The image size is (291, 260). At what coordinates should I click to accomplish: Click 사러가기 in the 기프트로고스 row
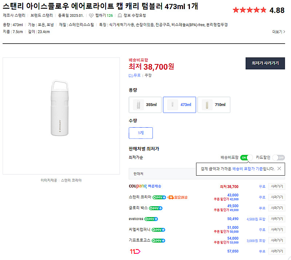(277, 240)
